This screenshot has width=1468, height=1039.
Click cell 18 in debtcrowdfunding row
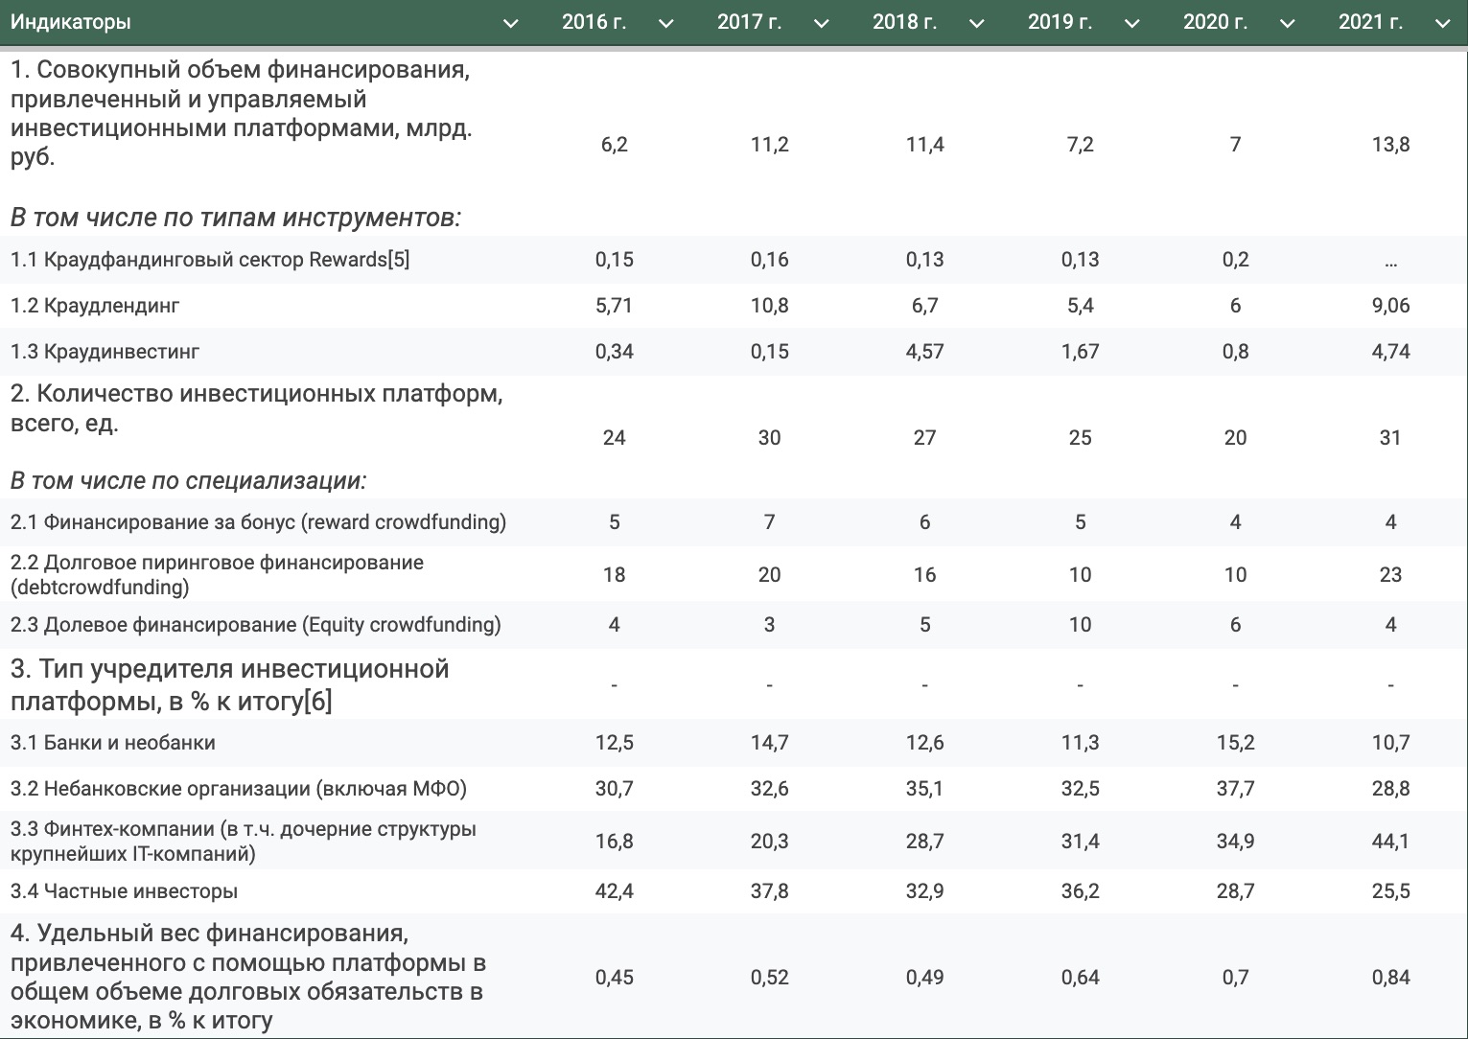click(x=615, y=575)
